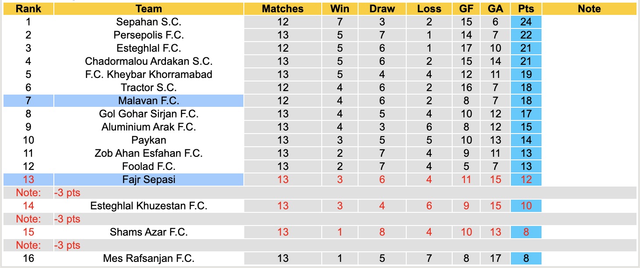Open Tractor S.C. team entry
This screenshot has height=268, width=640.
tap(148, 88)
